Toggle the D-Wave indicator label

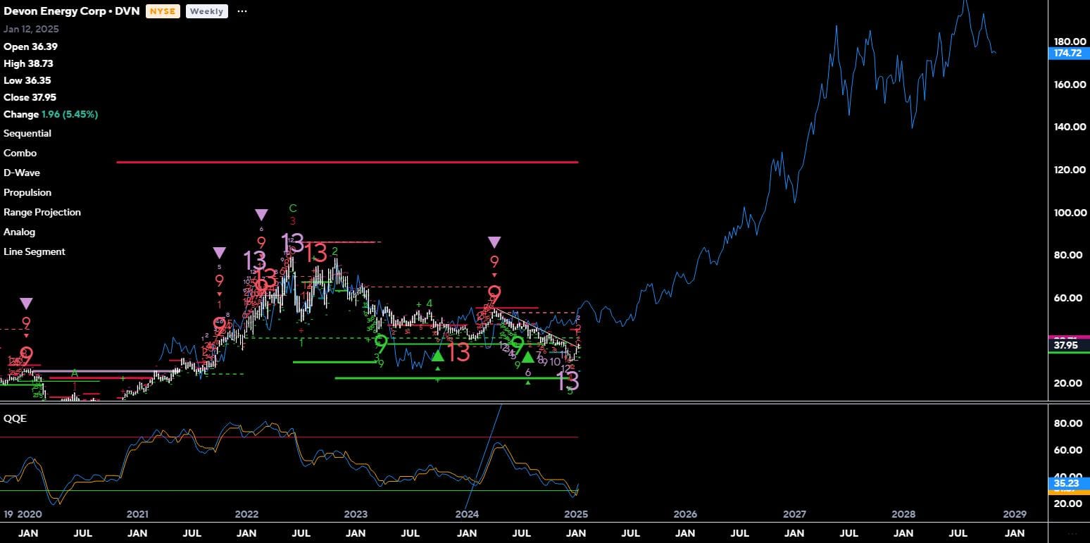(x=22, y=173)
